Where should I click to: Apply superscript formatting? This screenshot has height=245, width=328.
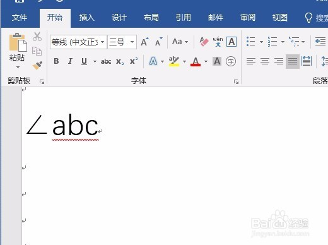click(134, 61)
